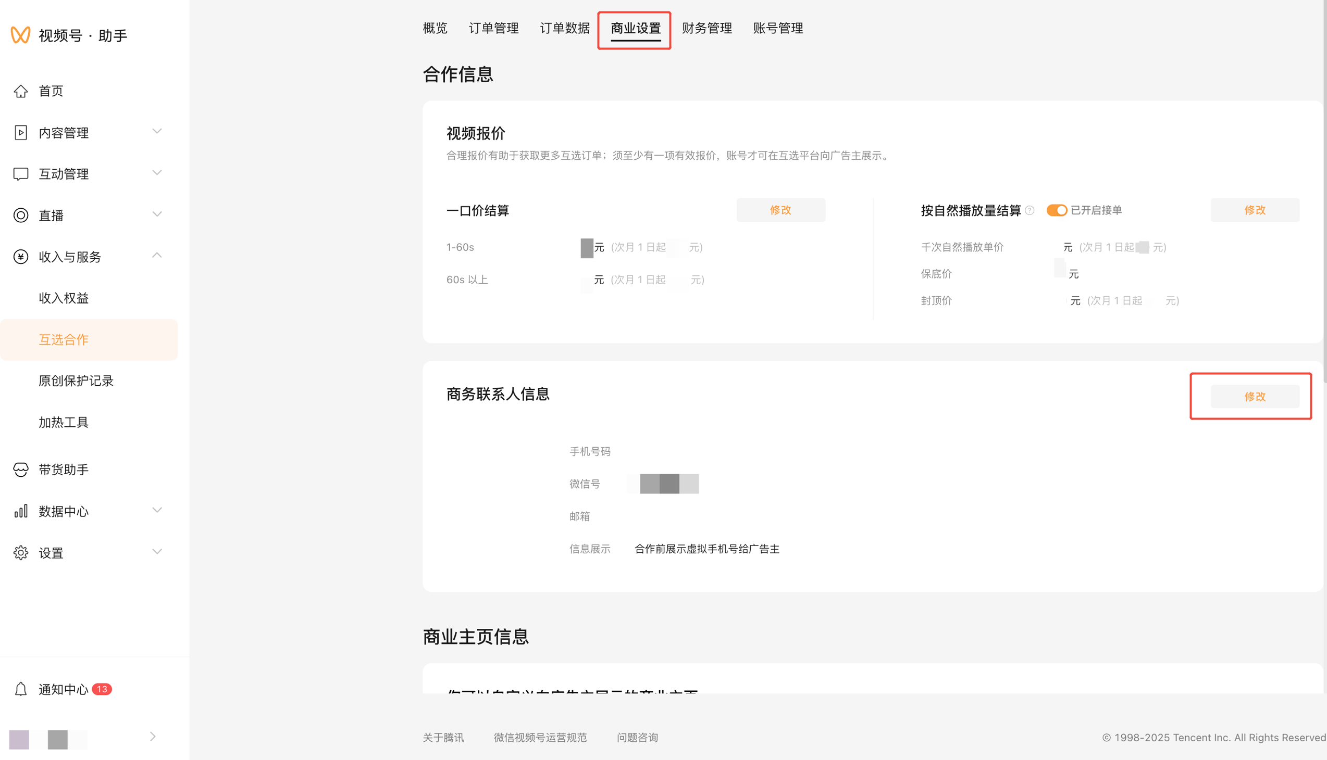This screenshot has width=1327, height=760.
Task: Click the interaction management chat icon
Action: click(21, 174)
